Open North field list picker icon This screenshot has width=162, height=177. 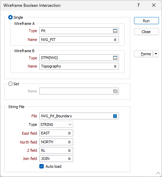69,142
